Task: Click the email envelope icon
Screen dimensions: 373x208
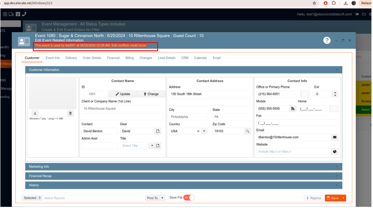Action: [335, 137]
